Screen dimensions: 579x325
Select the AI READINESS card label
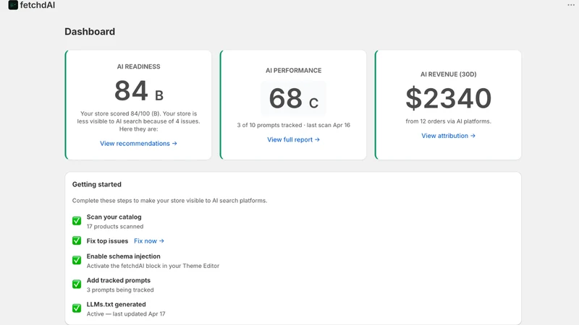138,66
